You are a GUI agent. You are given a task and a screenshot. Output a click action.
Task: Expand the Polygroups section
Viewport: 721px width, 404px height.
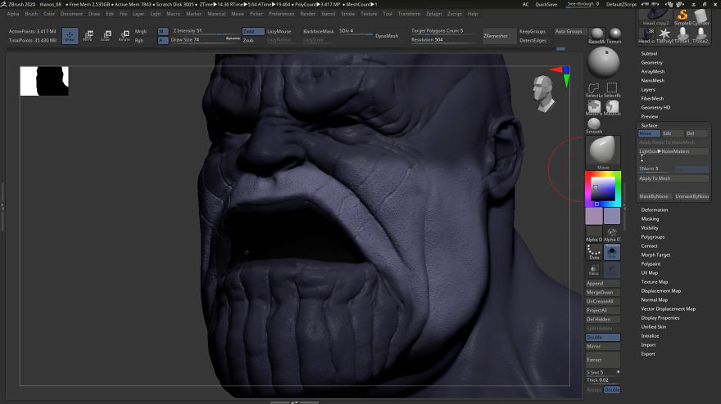(x=652, y=237)
